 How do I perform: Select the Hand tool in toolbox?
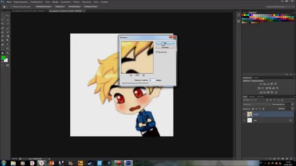[x=2, y=53]
